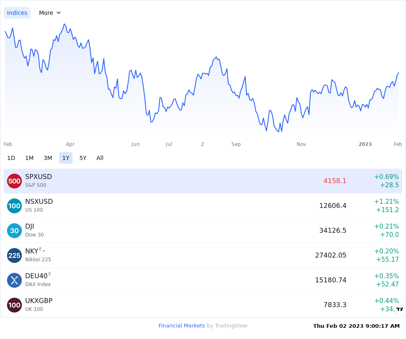Viewport: 406px width, 339px height.
Task: Switch chart range to 5Y
Action: point(83,158)
